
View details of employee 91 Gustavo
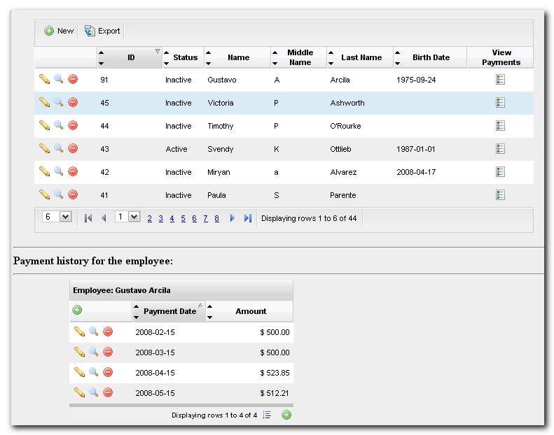coord(58,79)
